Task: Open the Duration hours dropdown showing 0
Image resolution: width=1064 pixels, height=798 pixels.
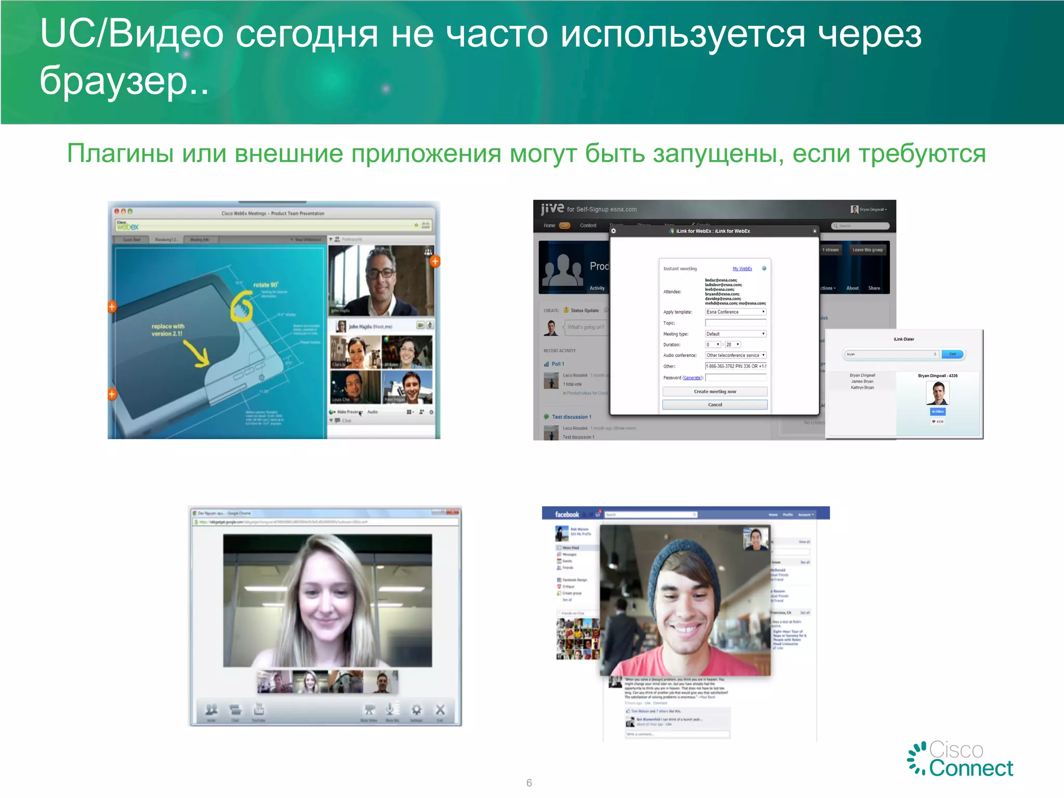Action: (713, 345)
